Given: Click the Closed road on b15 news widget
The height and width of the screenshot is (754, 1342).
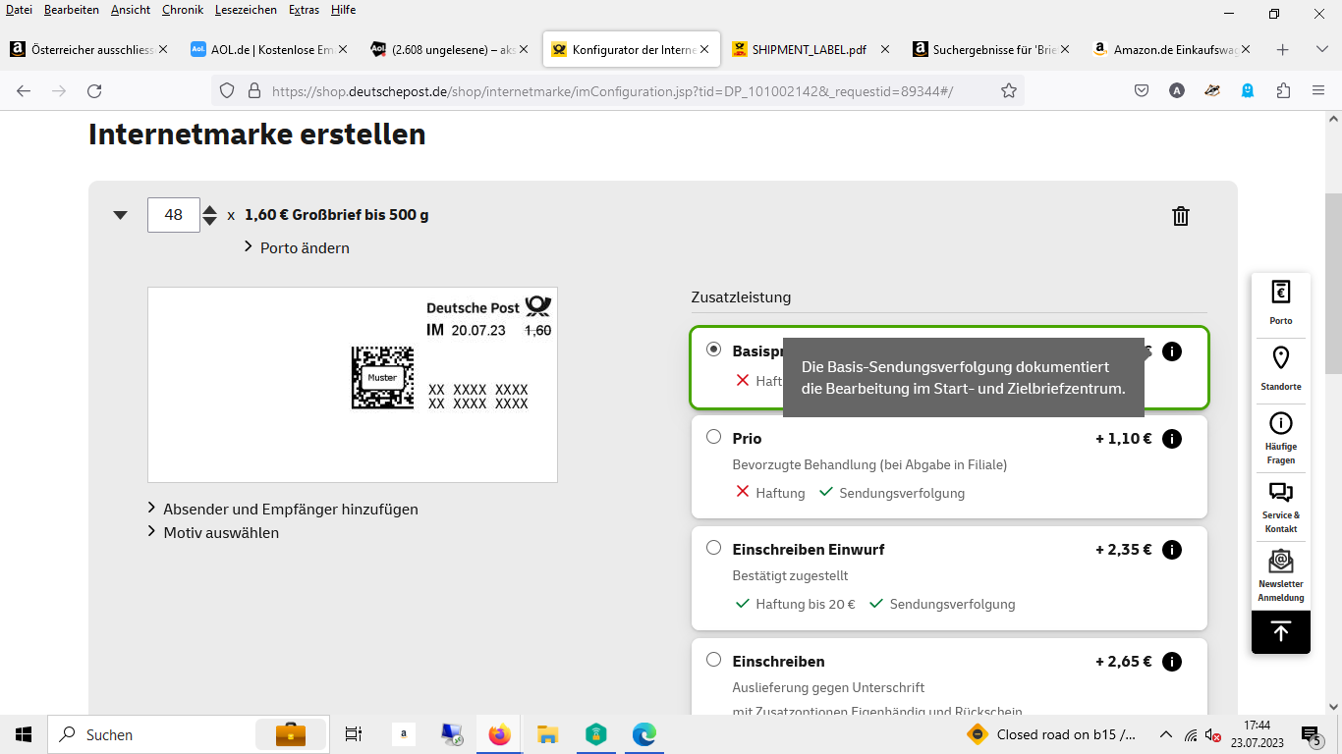Looking at the screenshot, I should [1051, 734].
